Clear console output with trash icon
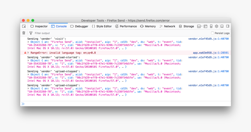The image size is (251, 132). [x=24, y=33]
